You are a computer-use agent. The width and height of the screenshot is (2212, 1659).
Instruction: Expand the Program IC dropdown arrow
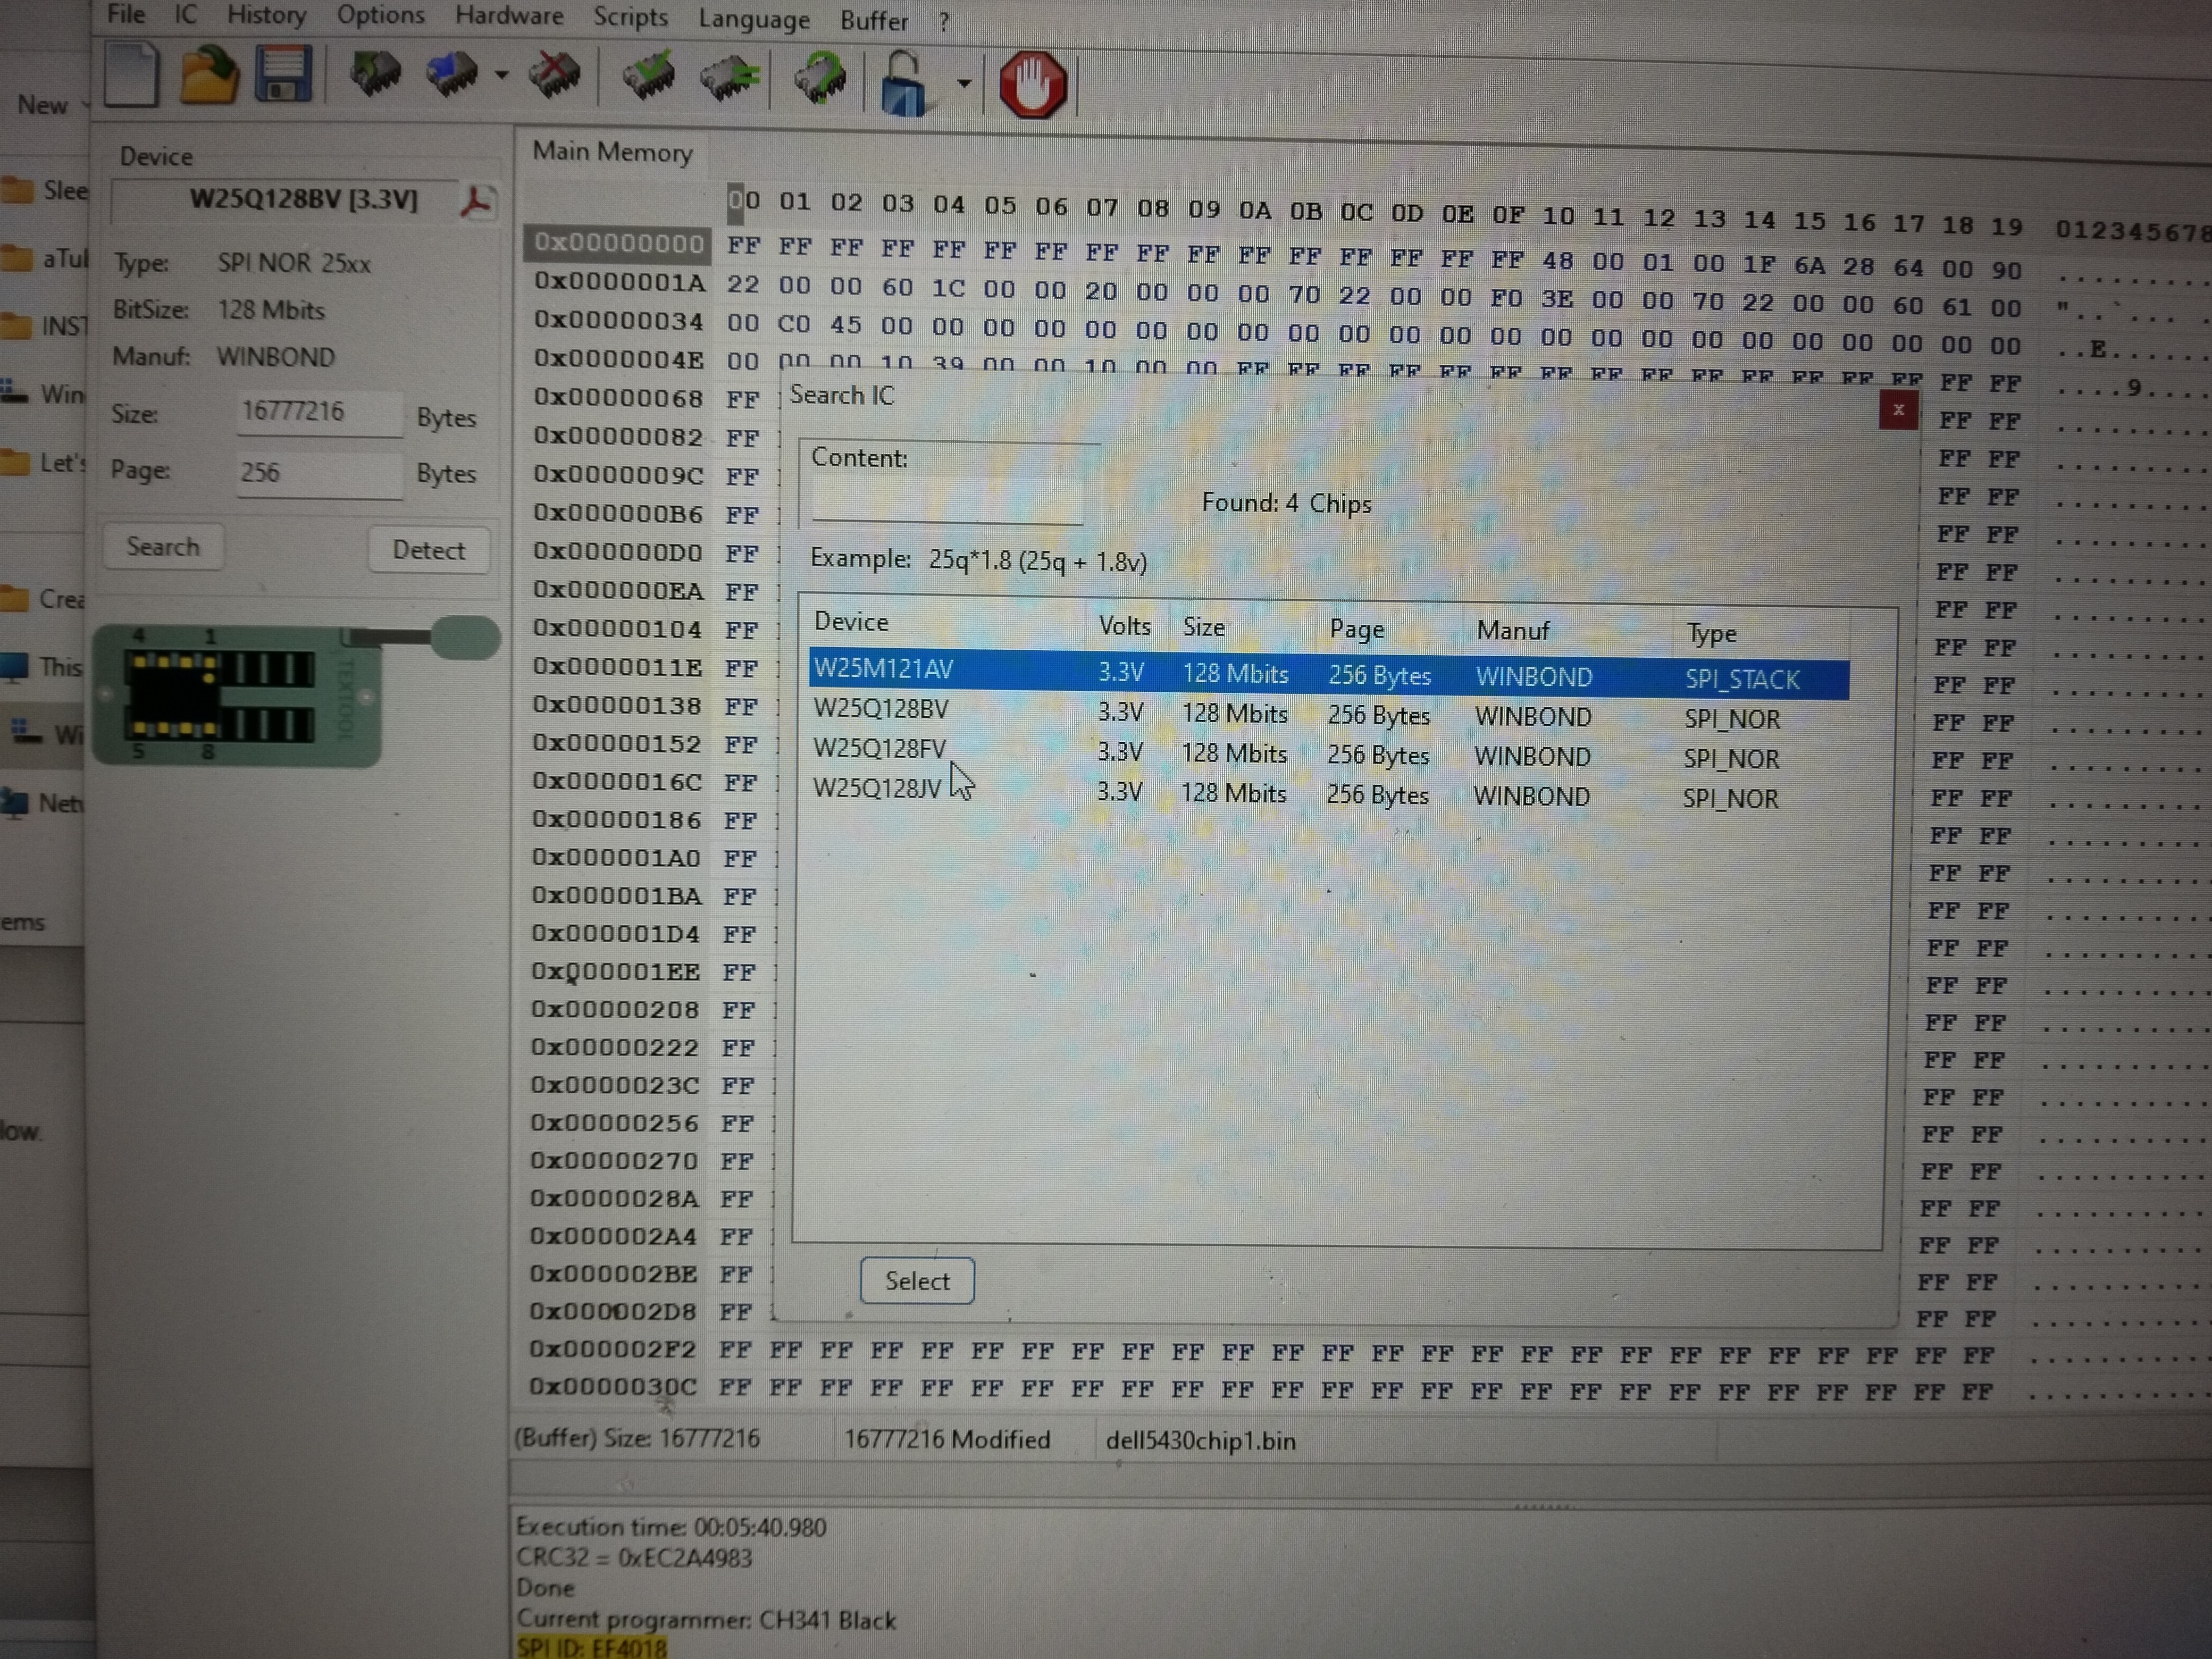[x=501, y=76]
